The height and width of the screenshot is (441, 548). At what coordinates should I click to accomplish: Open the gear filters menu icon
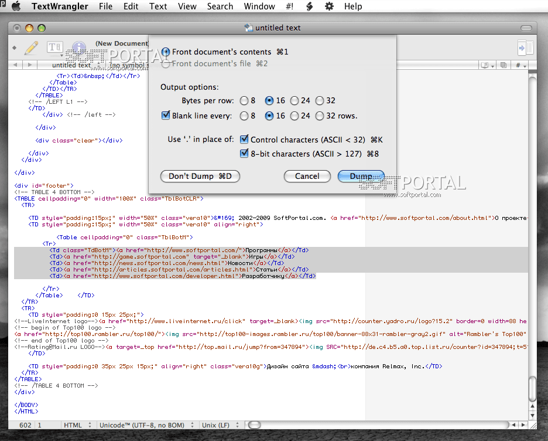coord(329,6)
